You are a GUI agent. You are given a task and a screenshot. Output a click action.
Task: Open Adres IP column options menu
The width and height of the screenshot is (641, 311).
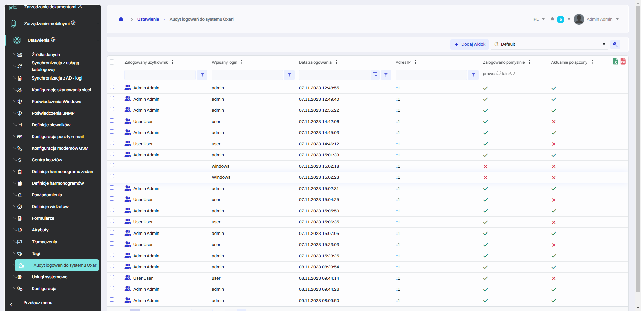(415, 62)
